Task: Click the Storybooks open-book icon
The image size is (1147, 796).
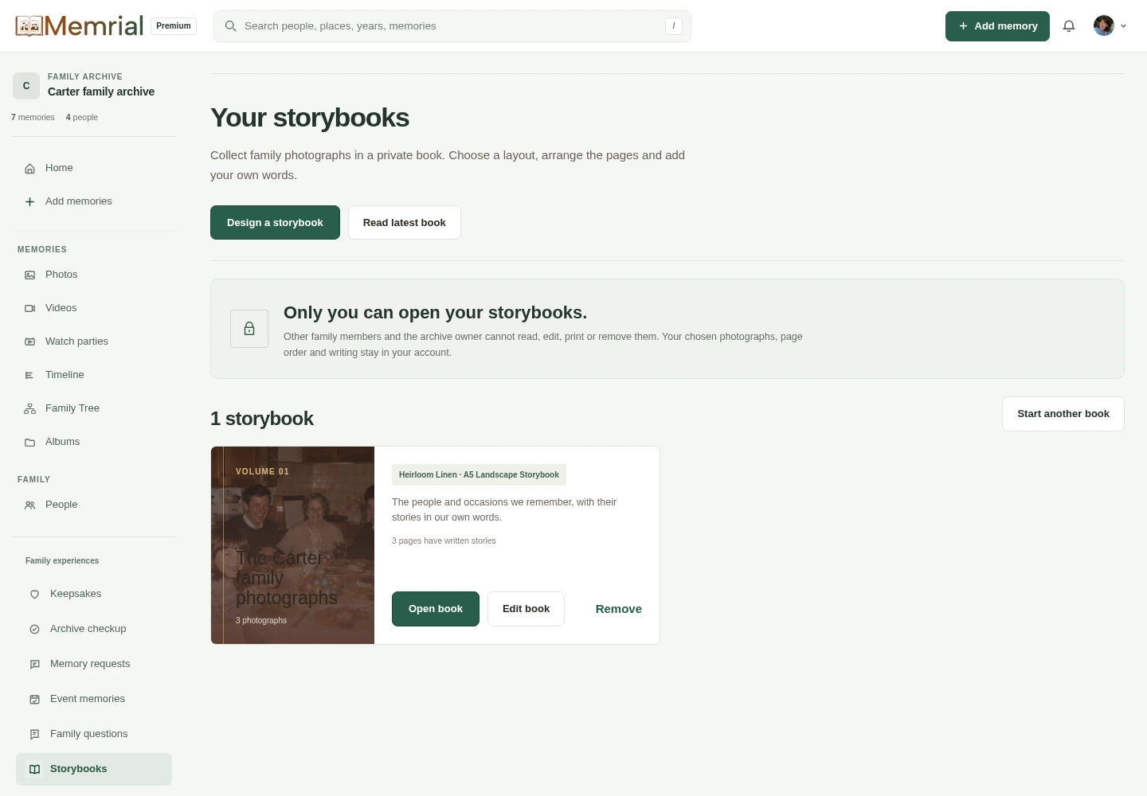Action: pyautogui.click(x=34, y=769)
